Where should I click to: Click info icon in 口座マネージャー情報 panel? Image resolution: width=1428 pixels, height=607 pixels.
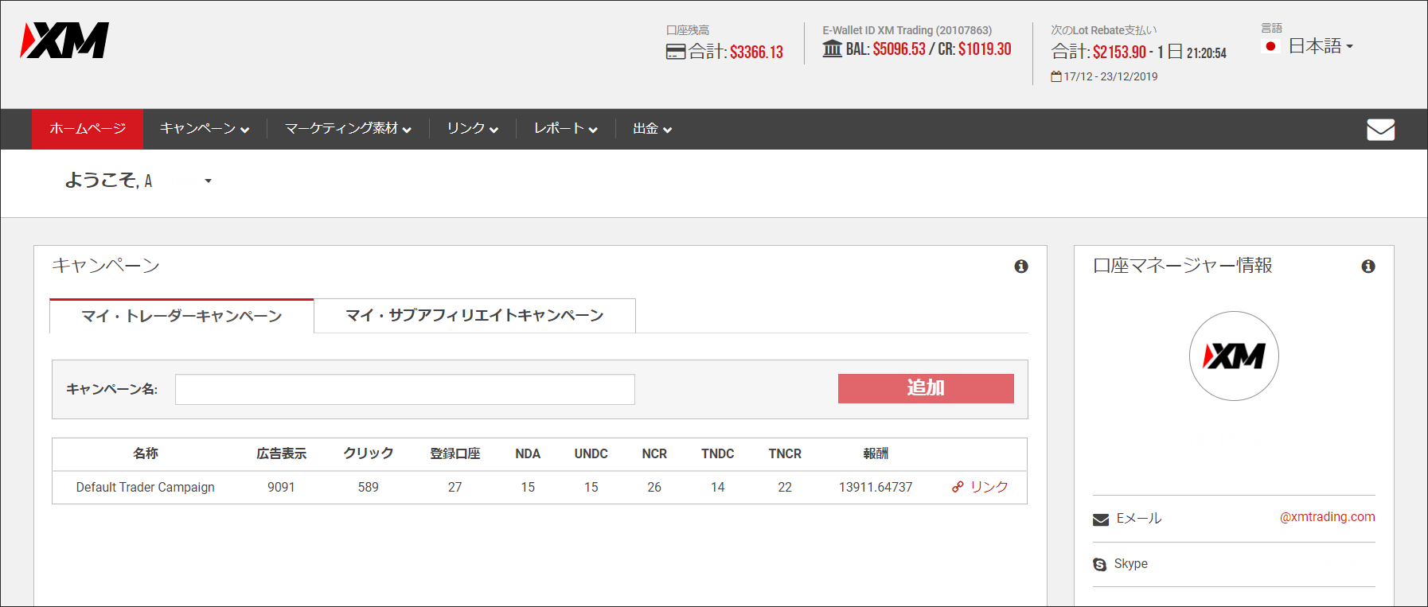click(x=1368, y=267)
